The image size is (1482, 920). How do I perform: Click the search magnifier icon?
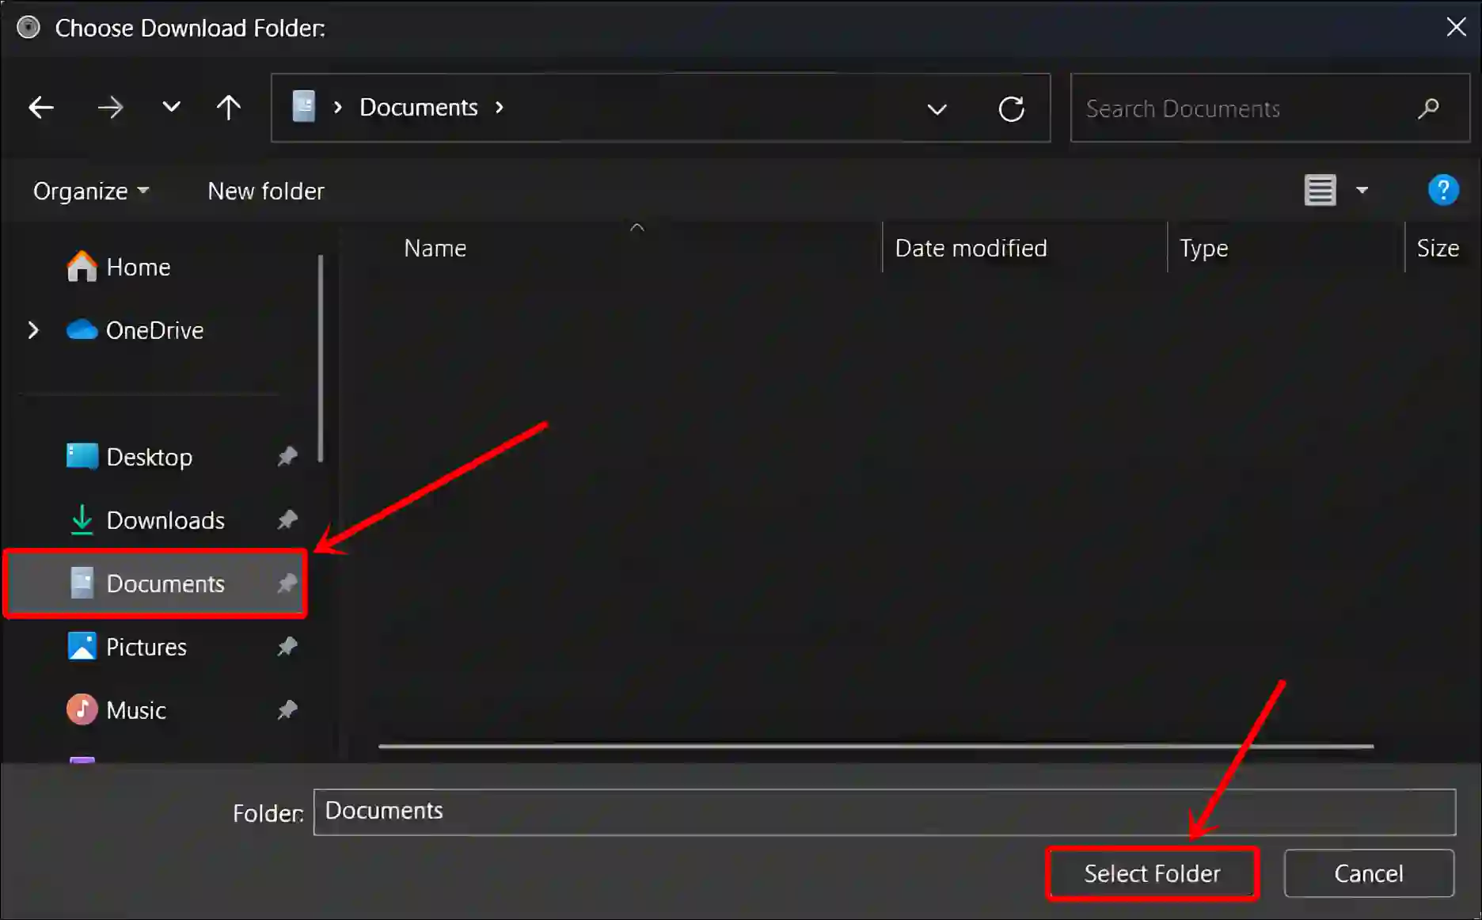(x=1428, y=108)
